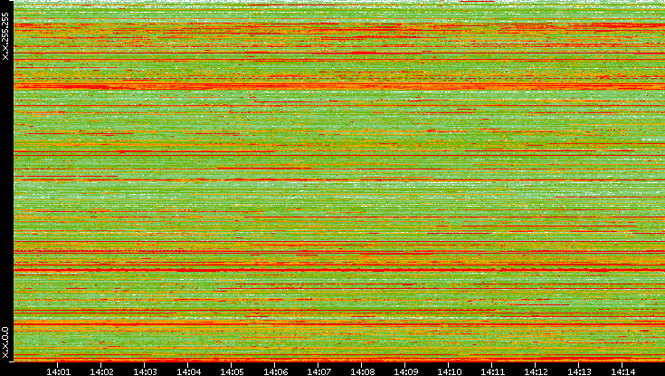Screen dimensions: 665x376
Task: Click the 14:08 time axis label
Action: (362, 371)
